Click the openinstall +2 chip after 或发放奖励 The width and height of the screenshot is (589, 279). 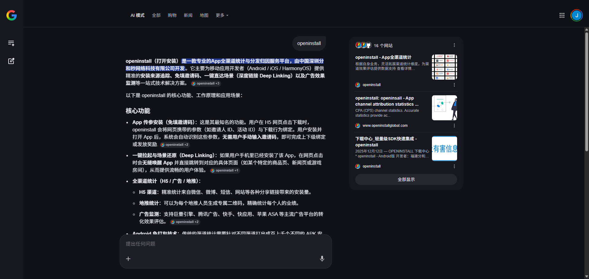click(175, 145)
